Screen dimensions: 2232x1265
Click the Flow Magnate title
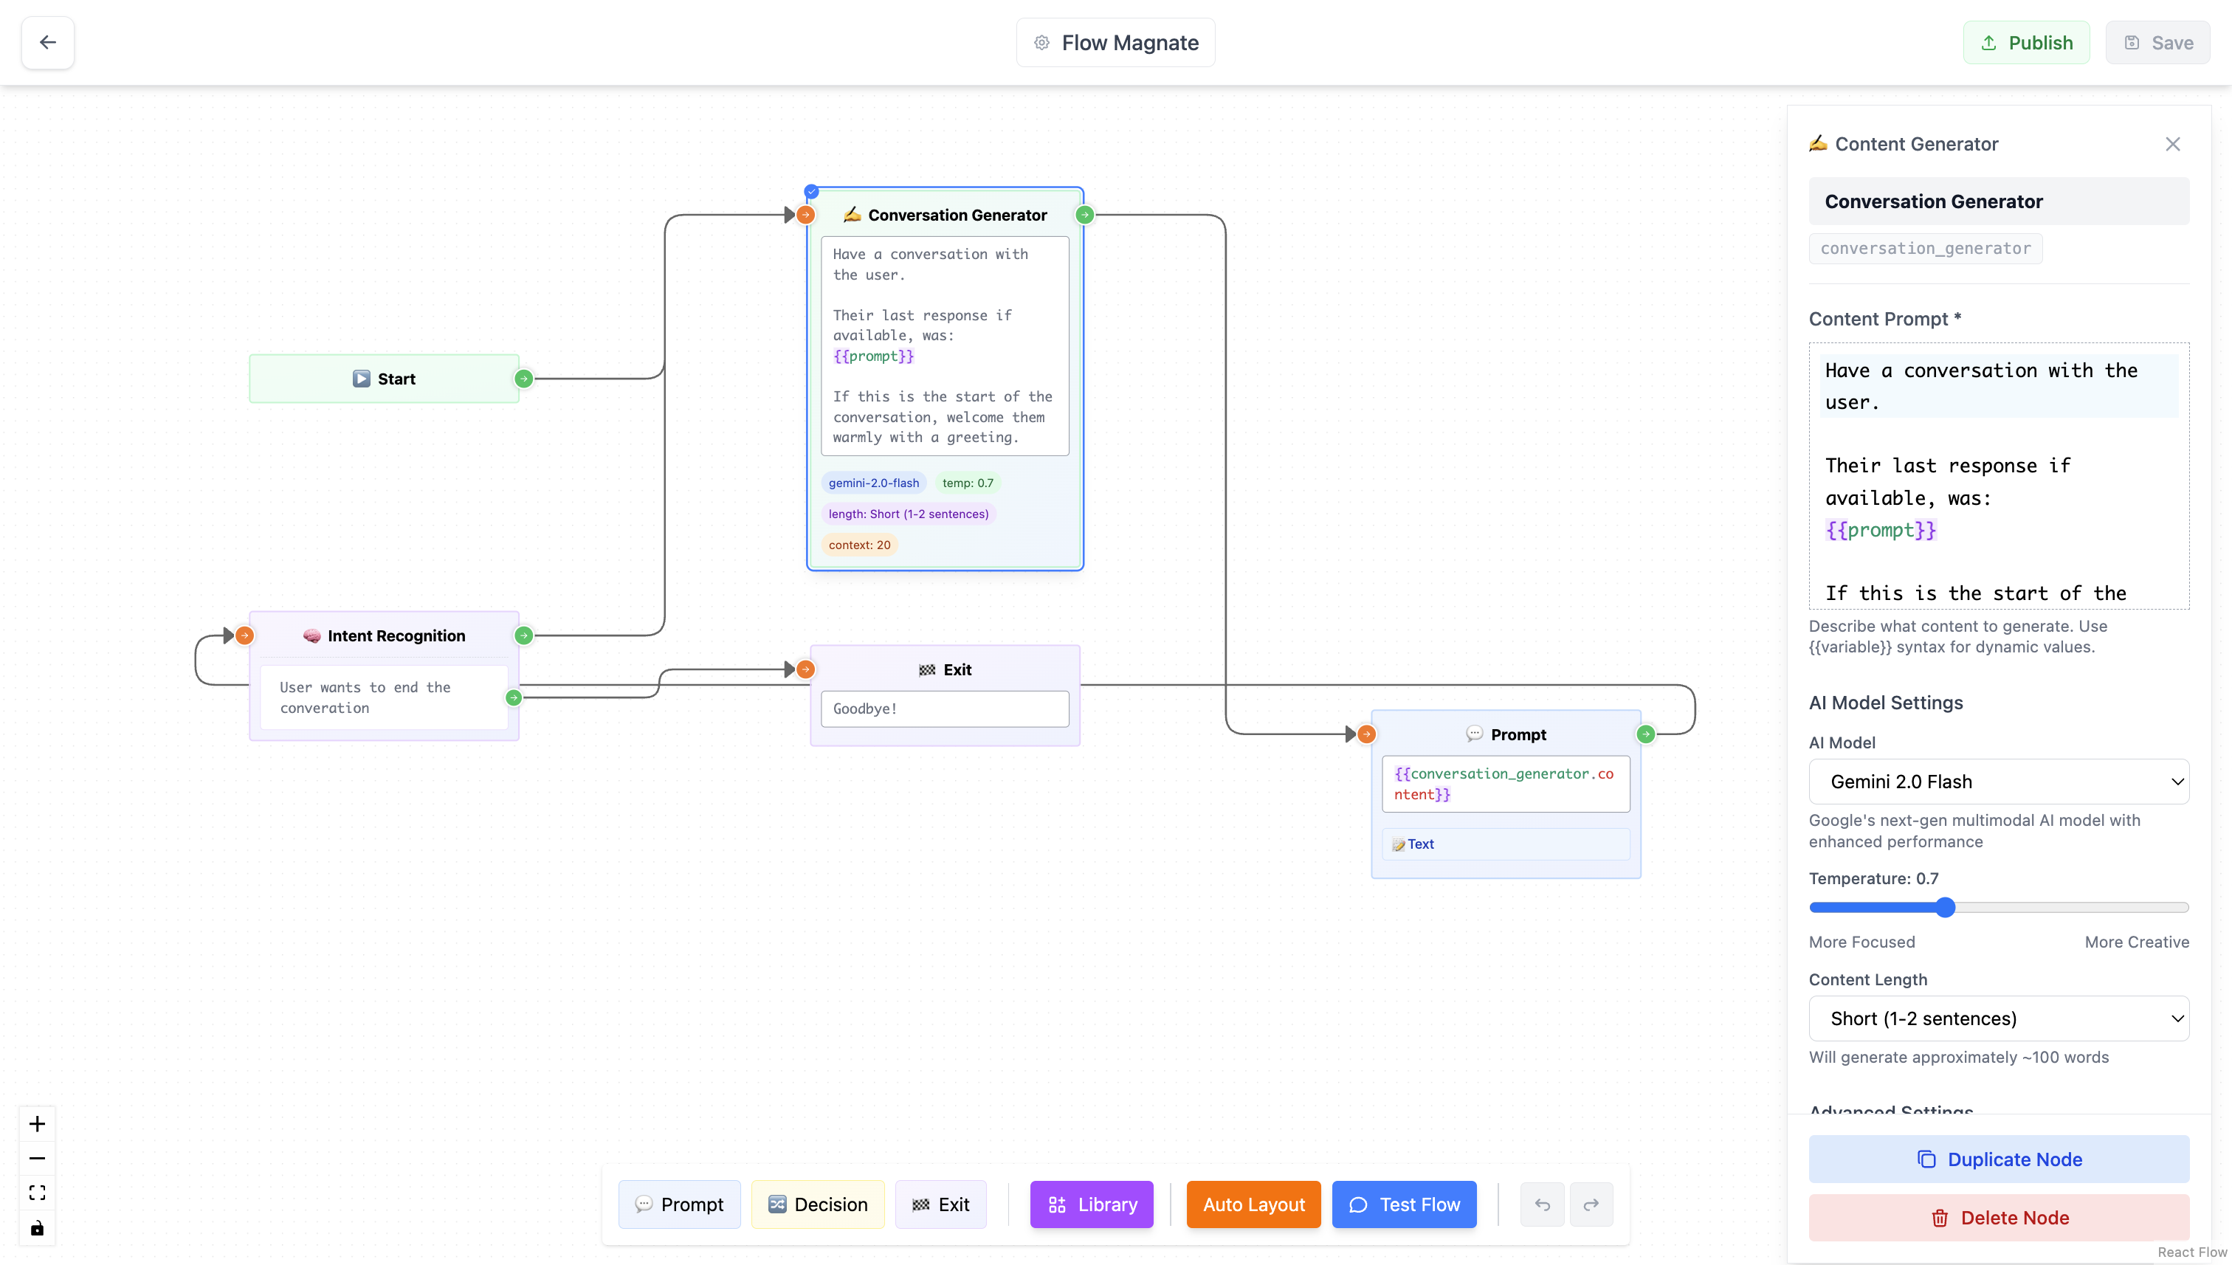[1130, 43]
